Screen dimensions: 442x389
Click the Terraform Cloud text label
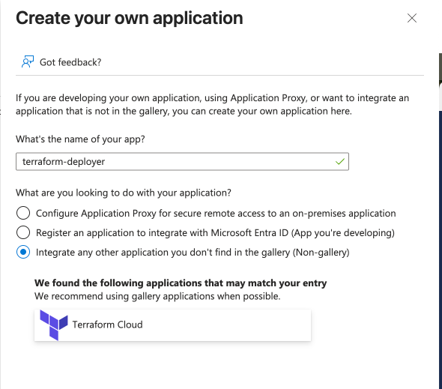click(x=107, y=325)
